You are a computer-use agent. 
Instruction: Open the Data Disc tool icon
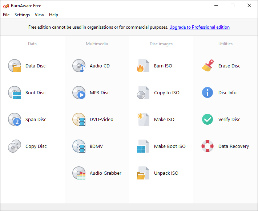pos(15,66)
